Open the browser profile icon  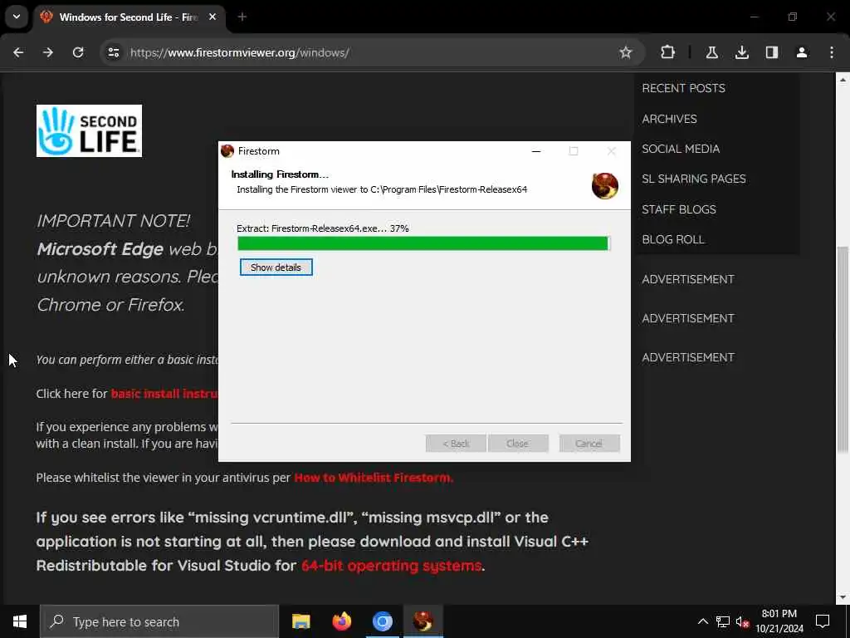[x=801, y=52]
